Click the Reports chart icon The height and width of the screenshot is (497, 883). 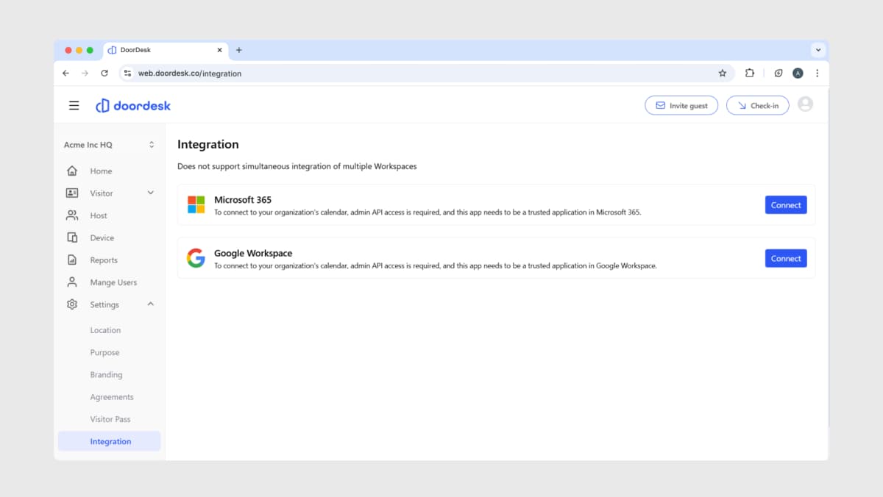point(72,260)
